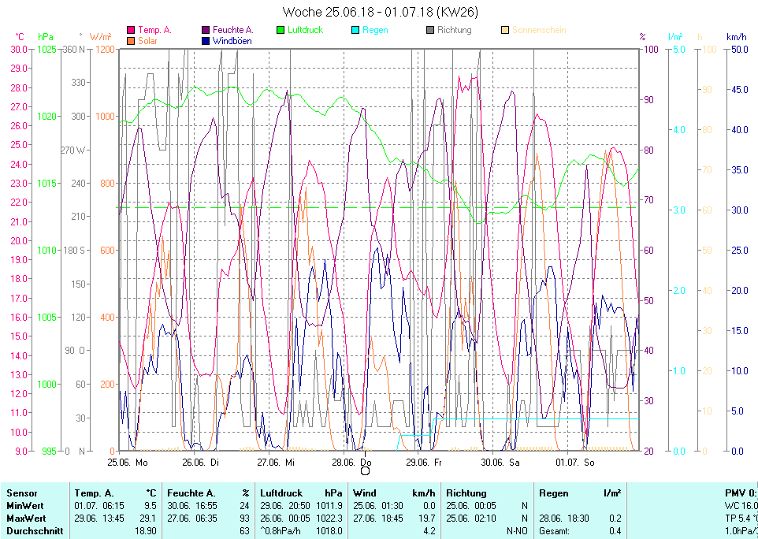
Task: Click the Feuchte A. table column header
Action: (191, 493)
